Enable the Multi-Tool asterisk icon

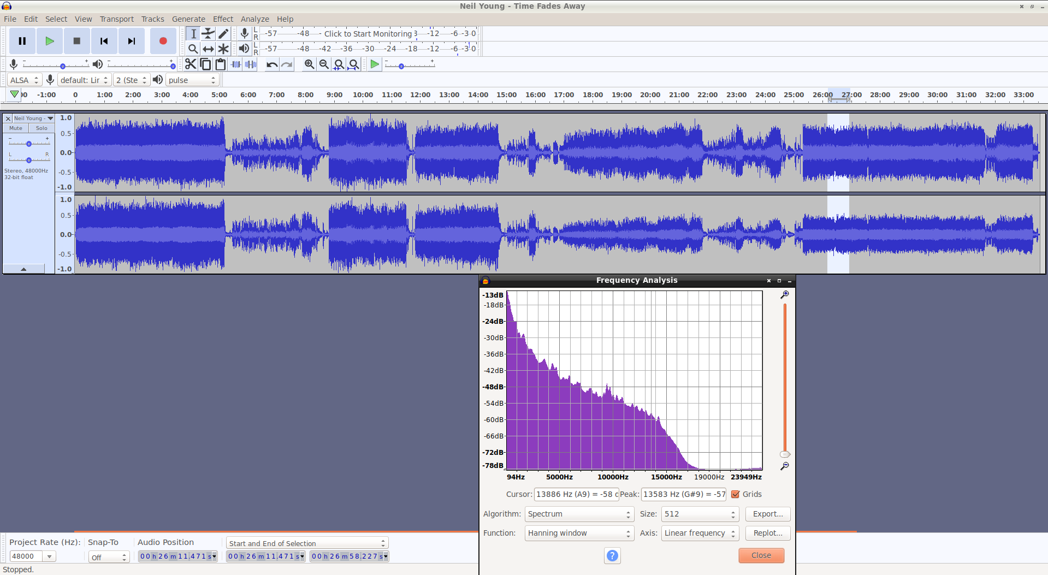223,49
